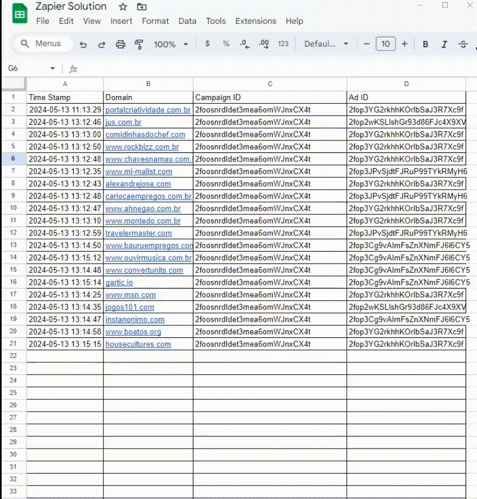This screenshot has width=477, height=499.
Task: Expand the G6 name box dropdown
Action: (x=53, y=68)
